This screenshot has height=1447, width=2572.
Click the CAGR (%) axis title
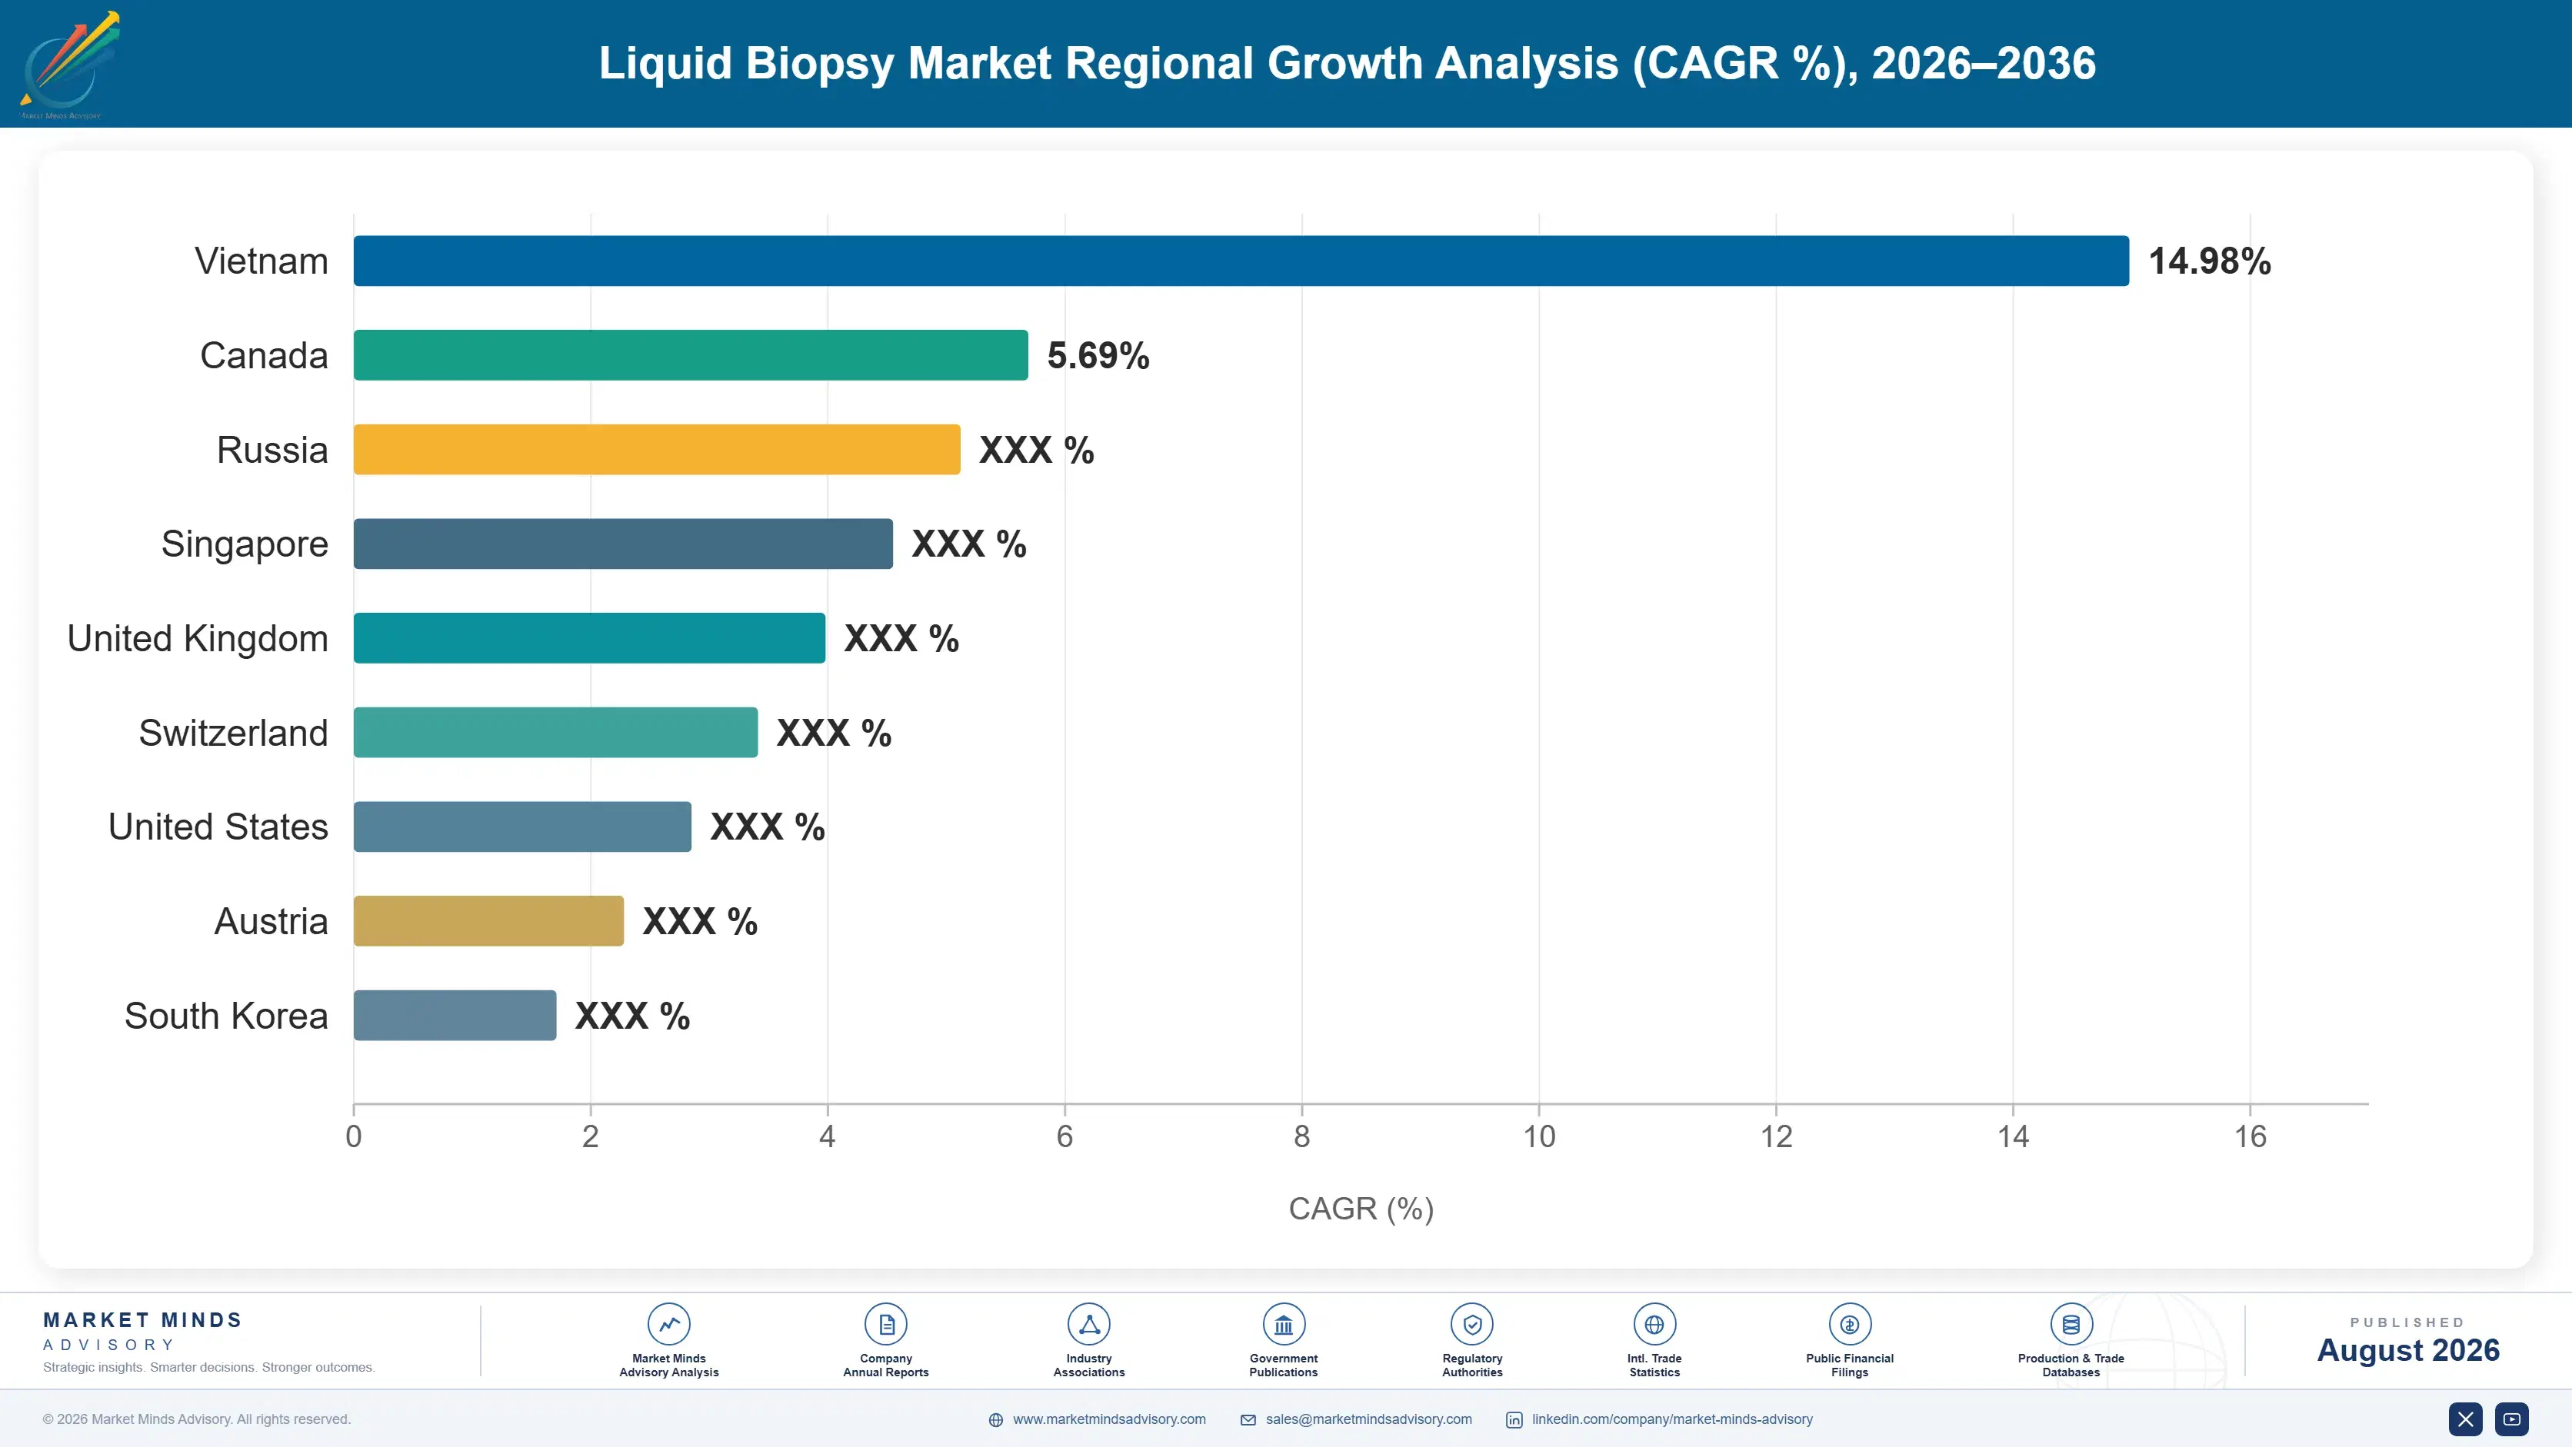pyautogui.click(x=1361, y=1209)
